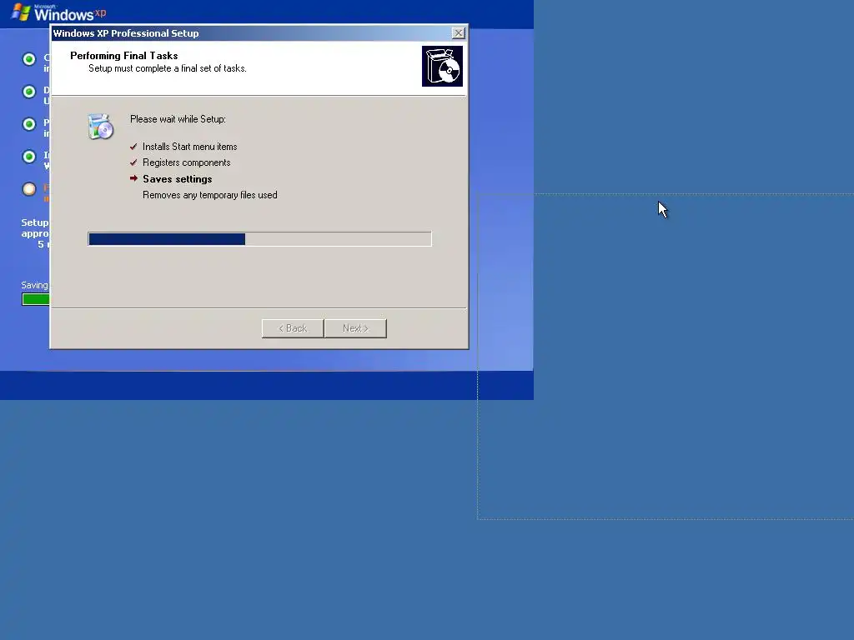854x640 pixels.
Task: Click the 'Performing Final Tasks' heading
Action: [x=124, y=56]
